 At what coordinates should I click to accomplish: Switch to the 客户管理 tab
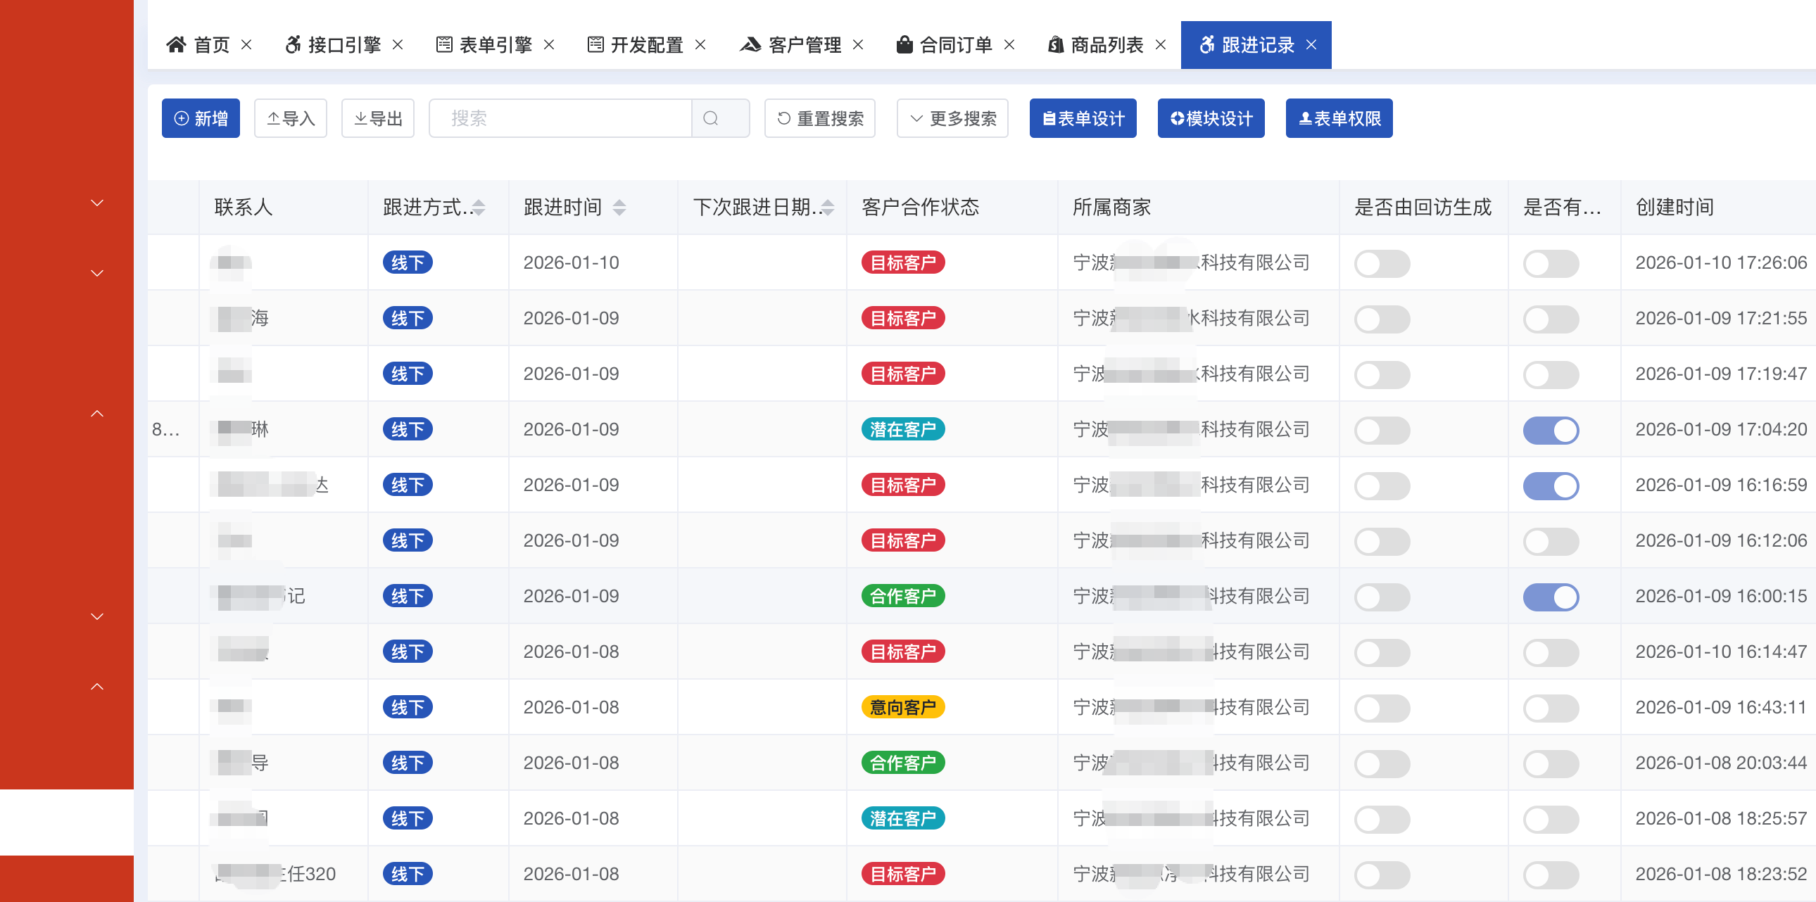[x=804, y=45]
